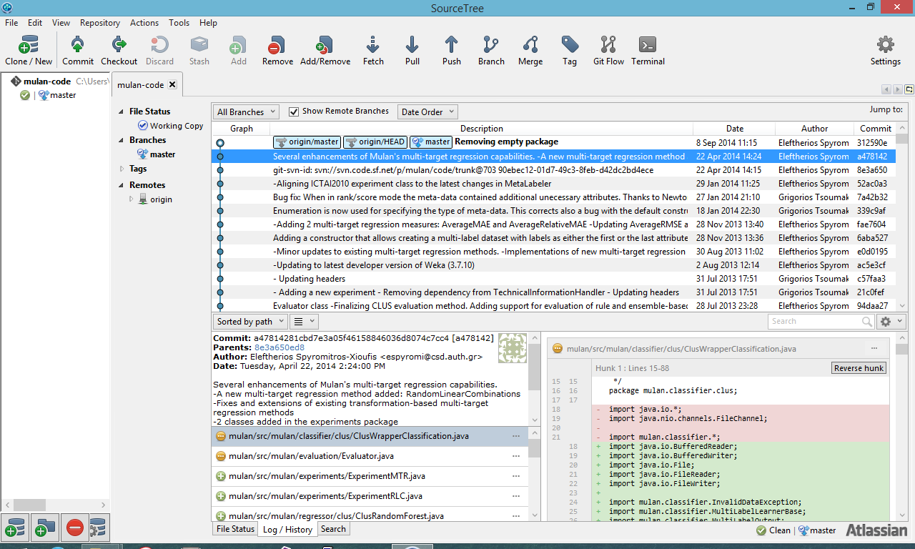
Task: Select file mulan/src/mulan/experiments/ExperimentRLC.java
Action: [x=369, y=496]
